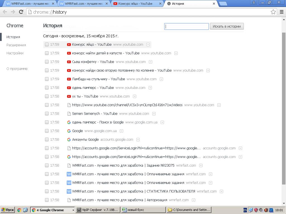
Task: Open 'Semen Semenych - YouTube' history link
Action: tap(95, 114)
